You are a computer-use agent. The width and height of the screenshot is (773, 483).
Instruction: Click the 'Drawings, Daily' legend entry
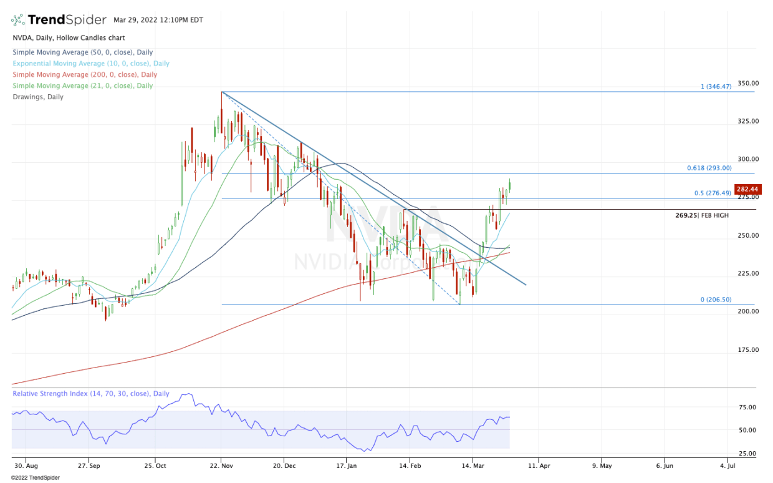pyautogui.click(x=37, y=97)
